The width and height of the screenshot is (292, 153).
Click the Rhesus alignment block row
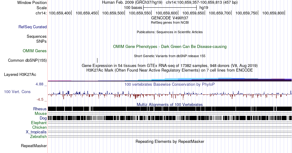(x=170, y=109)
